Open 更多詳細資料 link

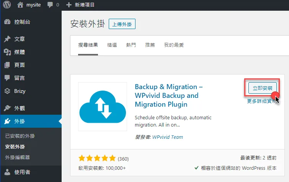pos(261,101)
